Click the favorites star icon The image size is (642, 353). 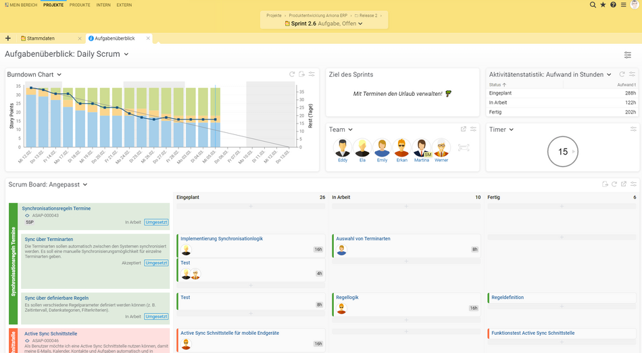click(603, 5)
